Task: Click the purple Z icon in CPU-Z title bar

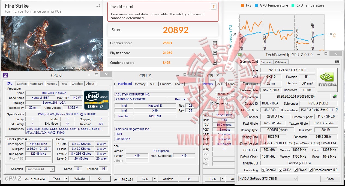Action: pyautogui.click(x=5, y=76)
